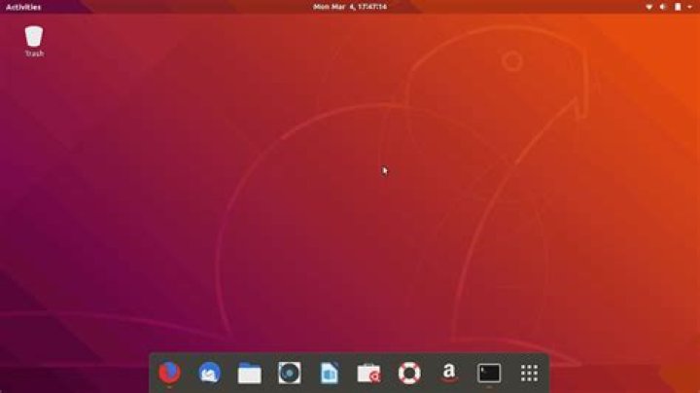Click the battery status icon
700x393 pixels.
point(678,7)
